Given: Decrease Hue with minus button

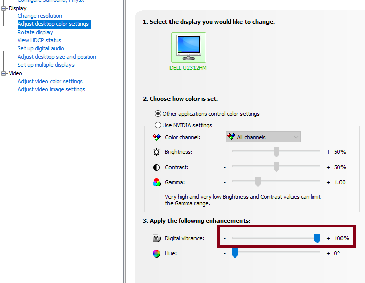Looking at the screenshot, I should (x=225, y=253).
